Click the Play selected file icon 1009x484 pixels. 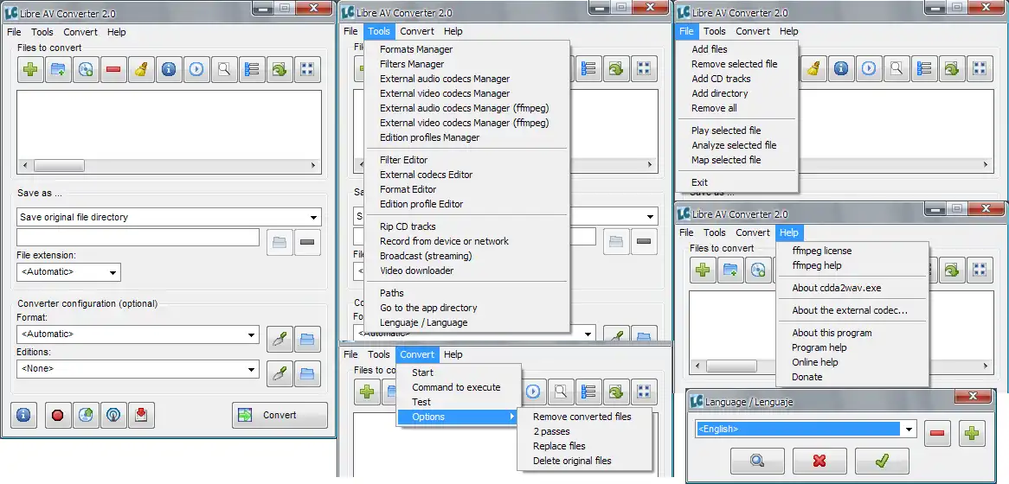pos(196,69)
